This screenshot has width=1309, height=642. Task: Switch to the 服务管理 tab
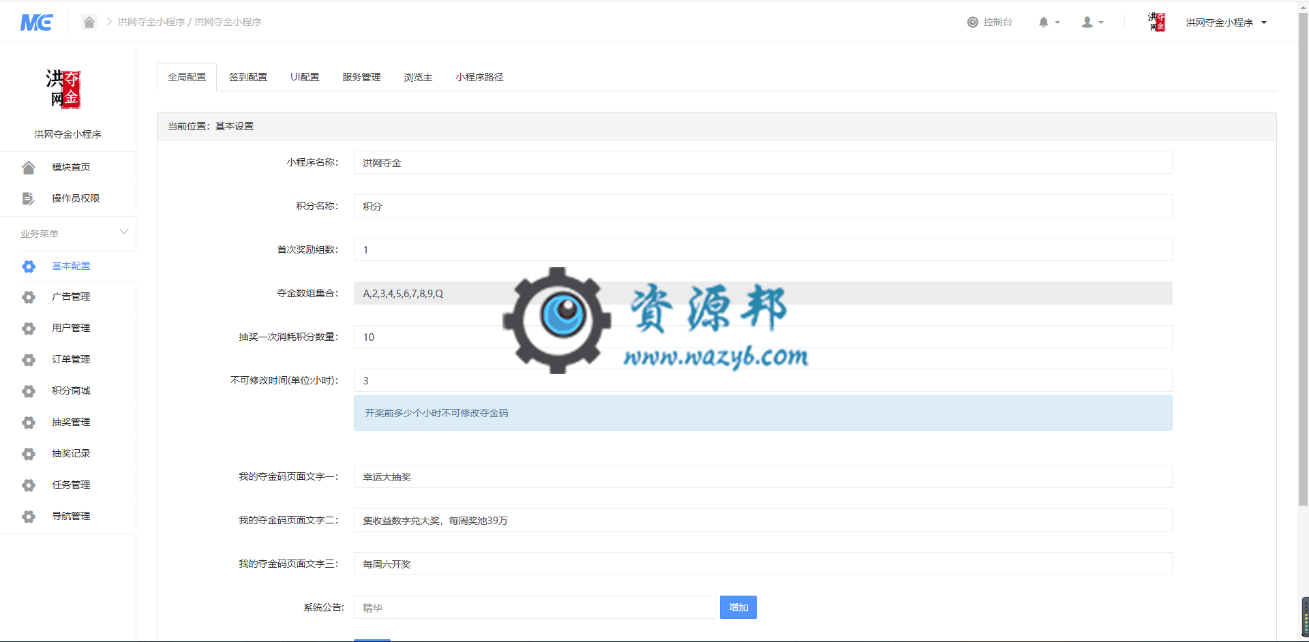click(x=361, y=77)
